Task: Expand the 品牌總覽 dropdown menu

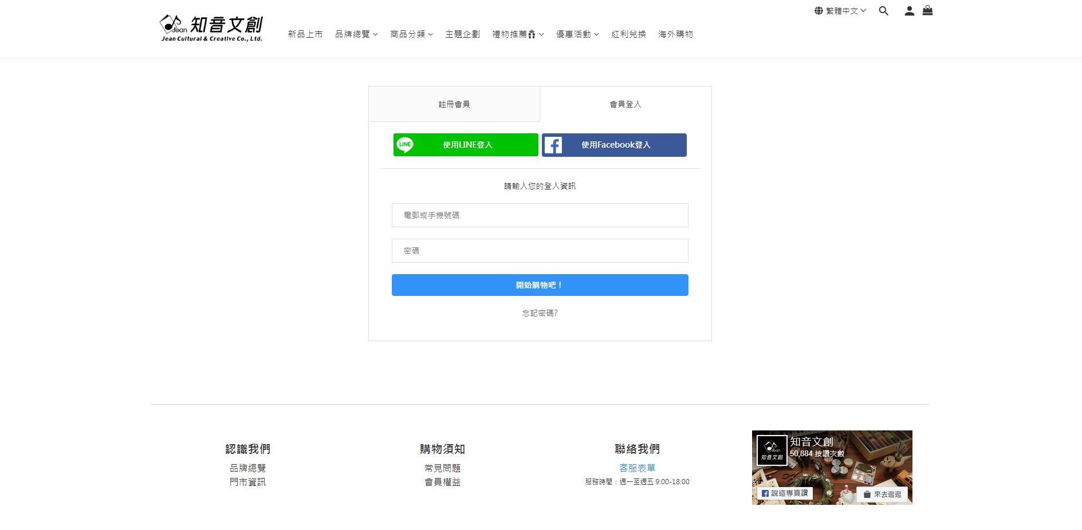Action: 356,34
